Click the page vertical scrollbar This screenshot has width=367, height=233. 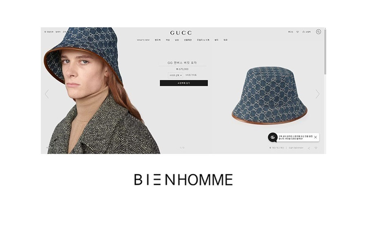[325, 51]
